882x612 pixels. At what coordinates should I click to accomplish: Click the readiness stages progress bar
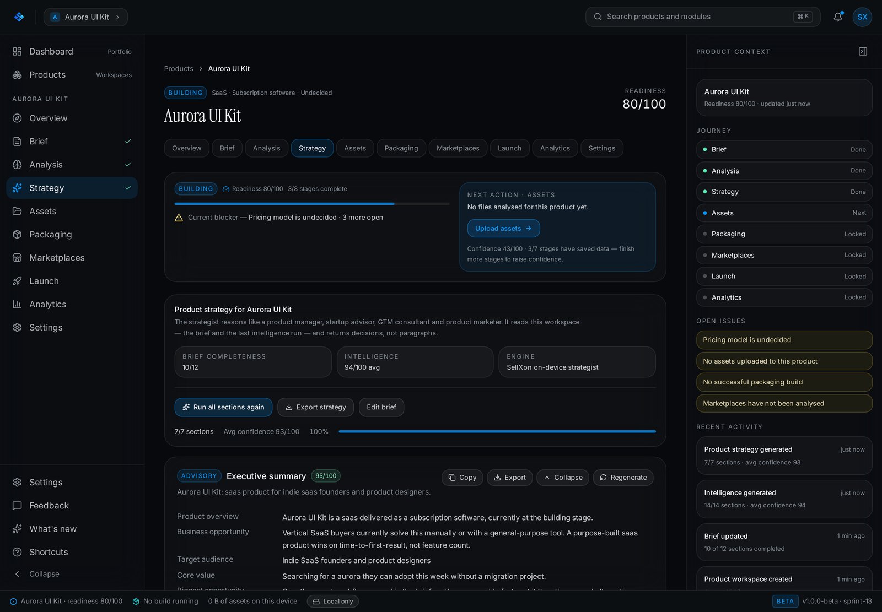click(x=312, y=204)
